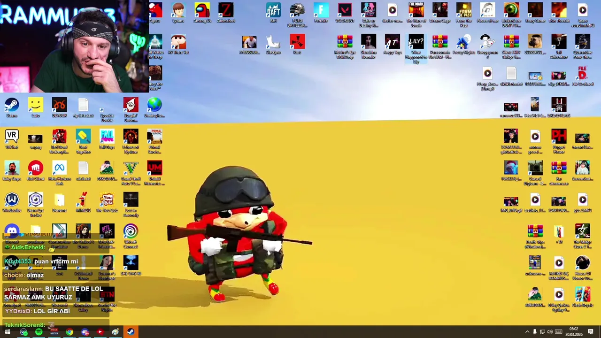Launch the MIMESIS game shortcut

click(x=83, y=202)
